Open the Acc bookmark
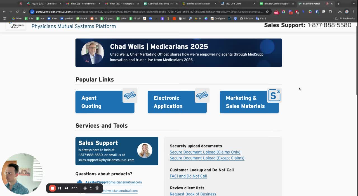 point(40,18)
